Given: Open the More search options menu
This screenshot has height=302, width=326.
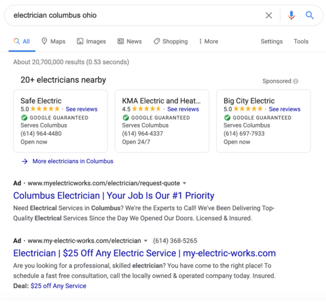Looking at the screenshot, I should pos(209,41).
